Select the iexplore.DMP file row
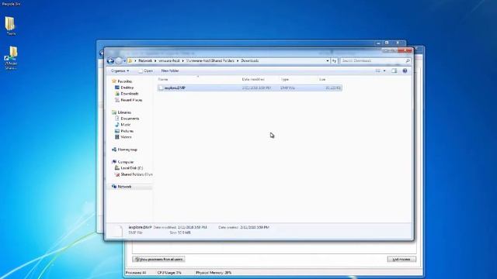 [249, 88]
